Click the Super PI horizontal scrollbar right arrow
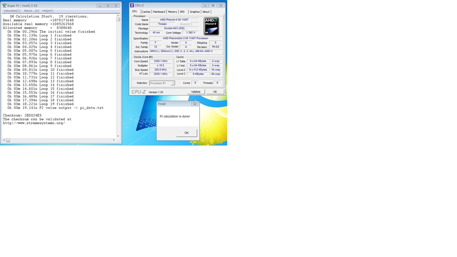 tap(114, 140)
